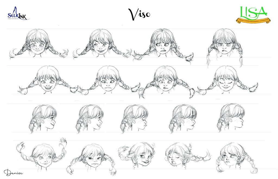Screen dimensions: 278x179
Task: Select the first top-row smiling face sketch
Action: (x=39, y=44)
